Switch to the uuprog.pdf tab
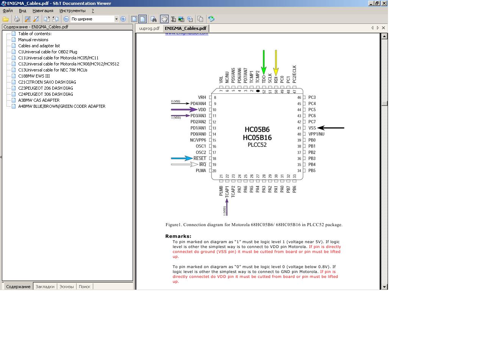This screenshot has height=363, width=485. 149,28
